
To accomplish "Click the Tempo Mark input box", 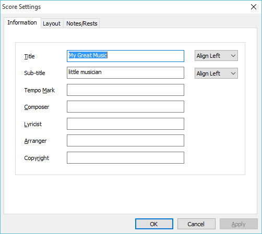I will [x=125, y=90].
